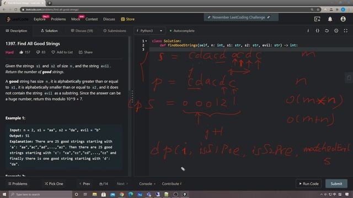Screen dimensions: 353x198
Task: Open File Explorer on taskbar
Action: click(94, 194)
